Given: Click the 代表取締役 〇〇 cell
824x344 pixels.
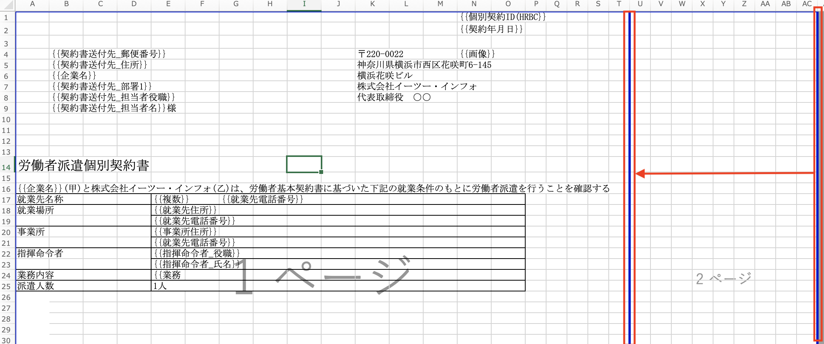Looking at the screenshot, I should coord(393,97).
